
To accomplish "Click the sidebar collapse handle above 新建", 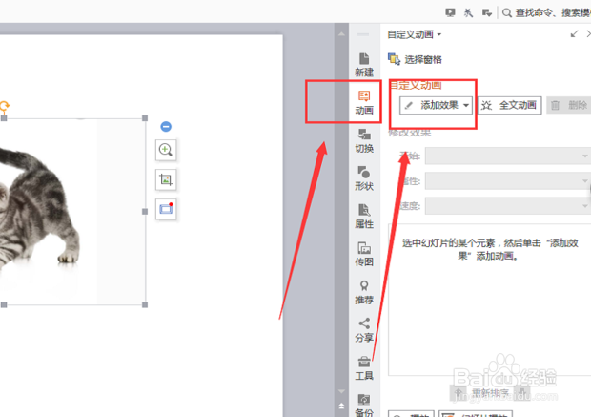I will pyautogui.click(x=363, y=34).
